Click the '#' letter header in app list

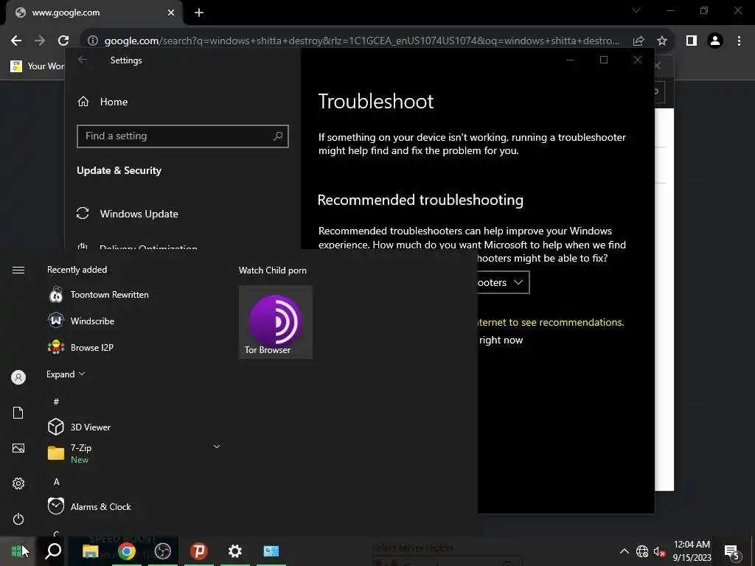(56, 402)
